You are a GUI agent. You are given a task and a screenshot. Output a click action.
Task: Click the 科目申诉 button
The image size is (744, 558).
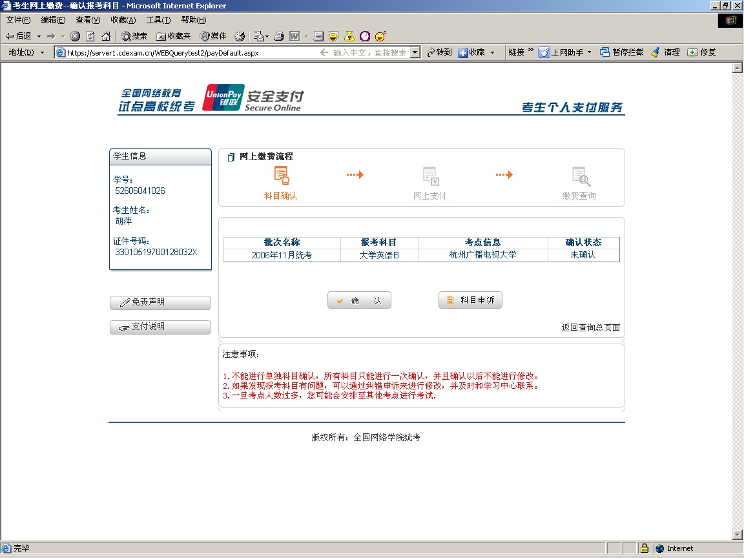470,300
